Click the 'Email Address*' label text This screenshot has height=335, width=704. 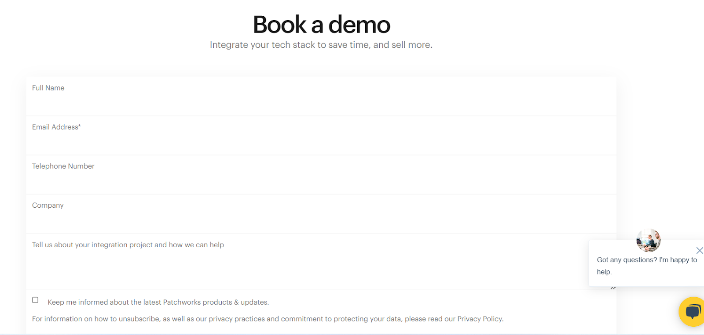(x=56, y=127)
